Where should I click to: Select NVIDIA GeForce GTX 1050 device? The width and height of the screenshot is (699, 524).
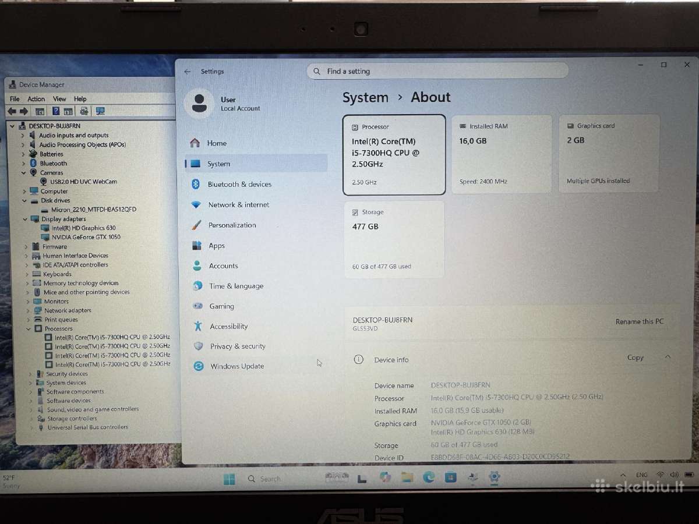(86, 237)
